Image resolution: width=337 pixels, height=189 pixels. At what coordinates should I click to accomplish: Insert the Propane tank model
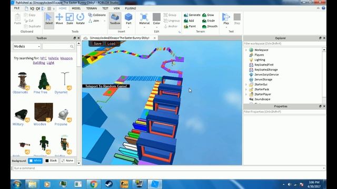64,115
